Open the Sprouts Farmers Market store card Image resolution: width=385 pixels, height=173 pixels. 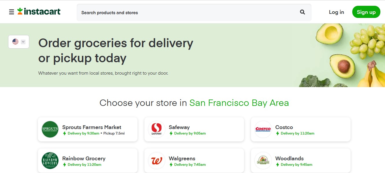(x=88, y=129)
